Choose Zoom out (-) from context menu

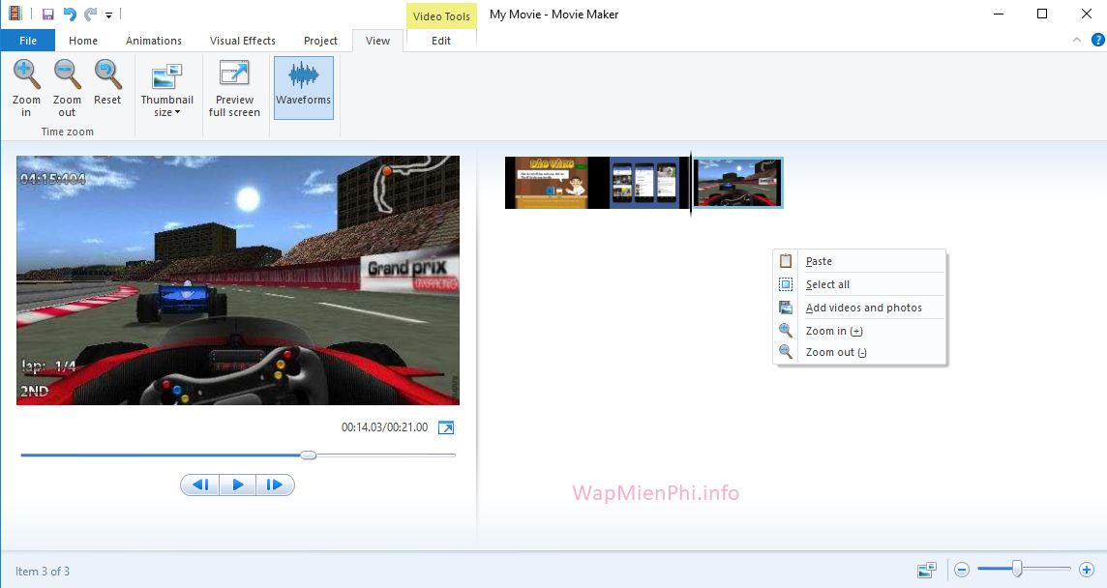tap(860, 351)
